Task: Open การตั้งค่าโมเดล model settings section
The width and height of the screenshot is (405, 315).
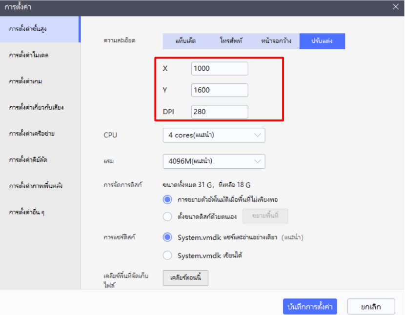Action: [40, 55]
